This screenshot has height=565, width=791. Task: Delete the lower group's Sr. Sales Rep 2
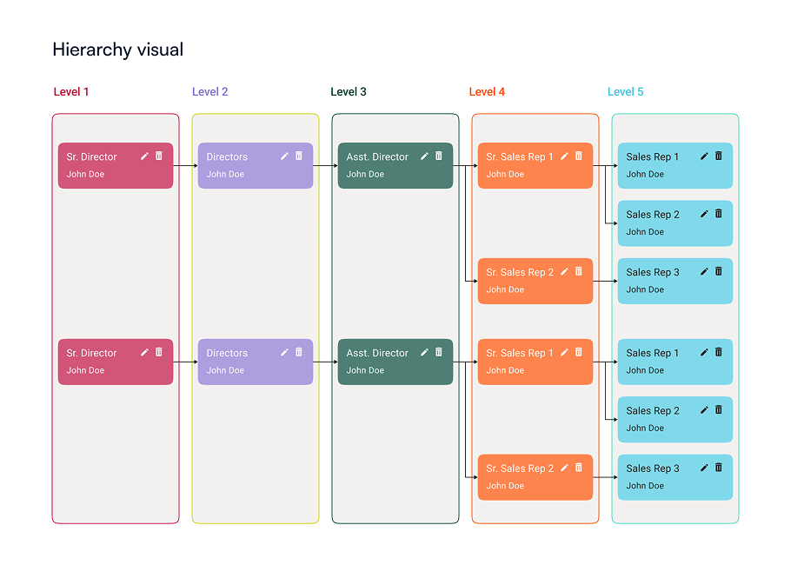[x=579, y=468]
